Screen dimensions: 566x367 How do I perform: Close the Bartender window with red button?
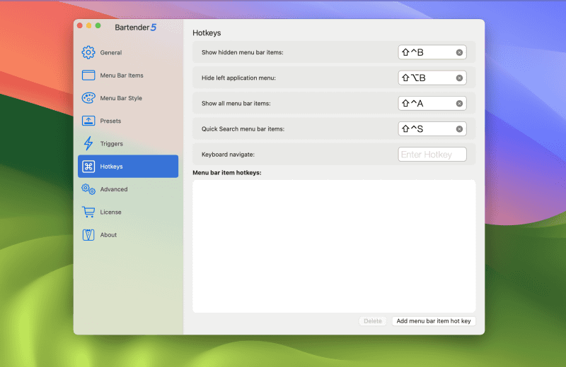click(x=80, y=25)
